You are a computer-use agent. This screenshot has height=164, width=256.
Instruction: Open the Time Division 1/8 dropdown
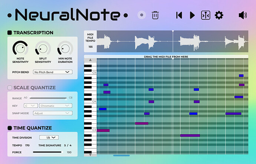pos(50,137)
